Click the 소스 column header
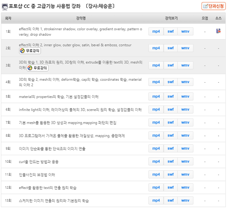The width and height of the screenshot is (227, 208). (218, 18)
